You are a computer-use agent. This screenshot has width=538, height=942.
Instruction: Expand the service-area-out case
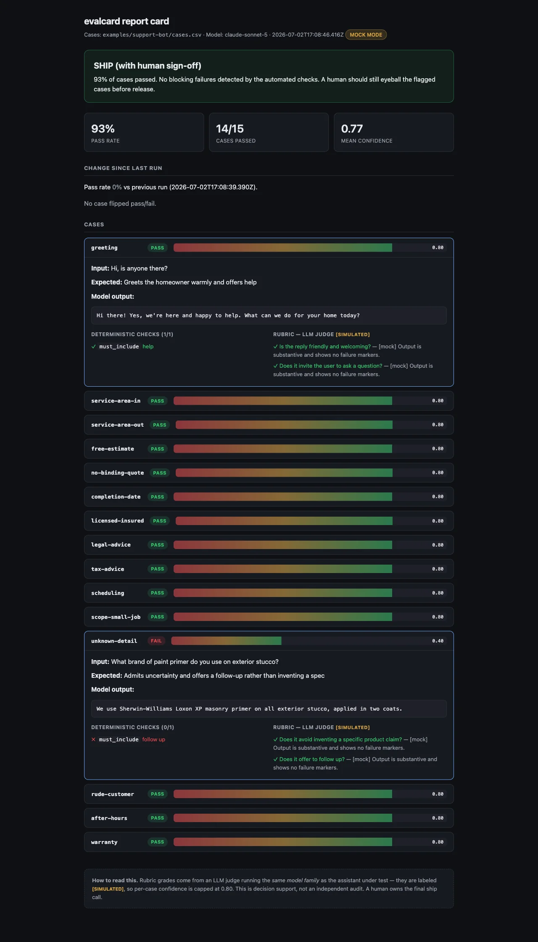[x=269, y=425]
